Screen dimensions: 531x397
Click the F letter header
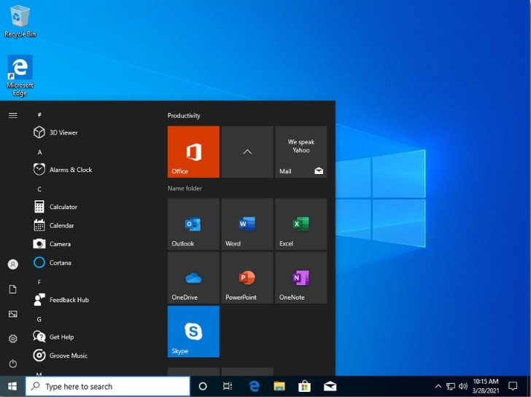click(x=39, y=282)
